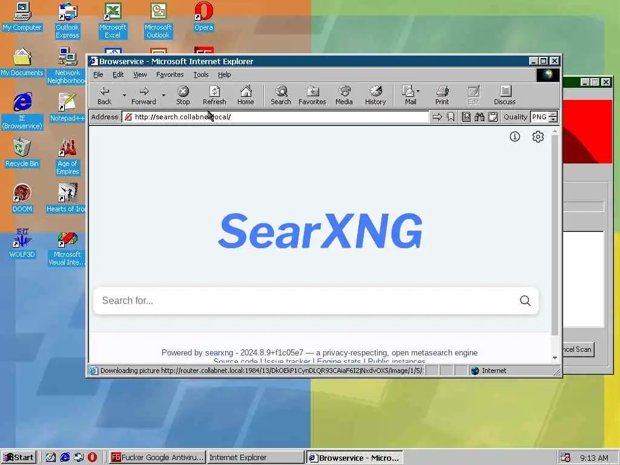Open the Help menu
Image resolution: width=620 pixels, height=465 pixels.
[x=224, y=74]
